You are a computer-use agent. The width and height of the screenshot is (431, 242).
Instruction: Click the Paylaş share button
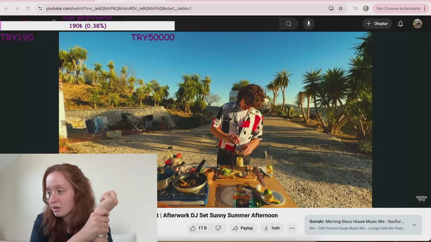click(243, 228)
